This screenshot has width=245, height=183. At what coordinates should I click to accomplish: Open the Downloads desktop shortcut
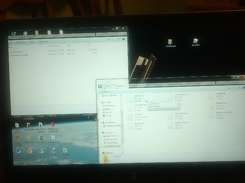[170, 42]
